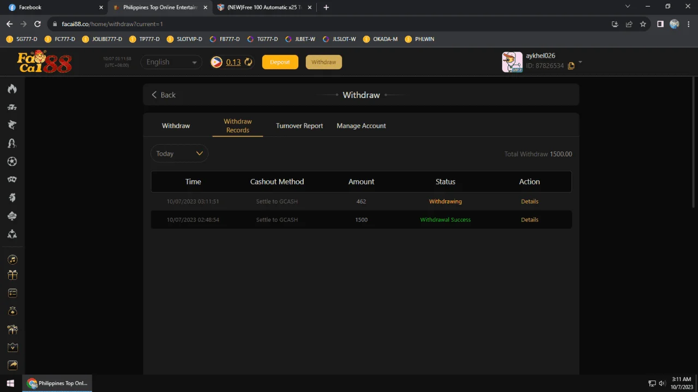This screenshot has height=392, width=698.
Task: Open the double gift rewards icon in sidebar
Action: tap(12, 329)
